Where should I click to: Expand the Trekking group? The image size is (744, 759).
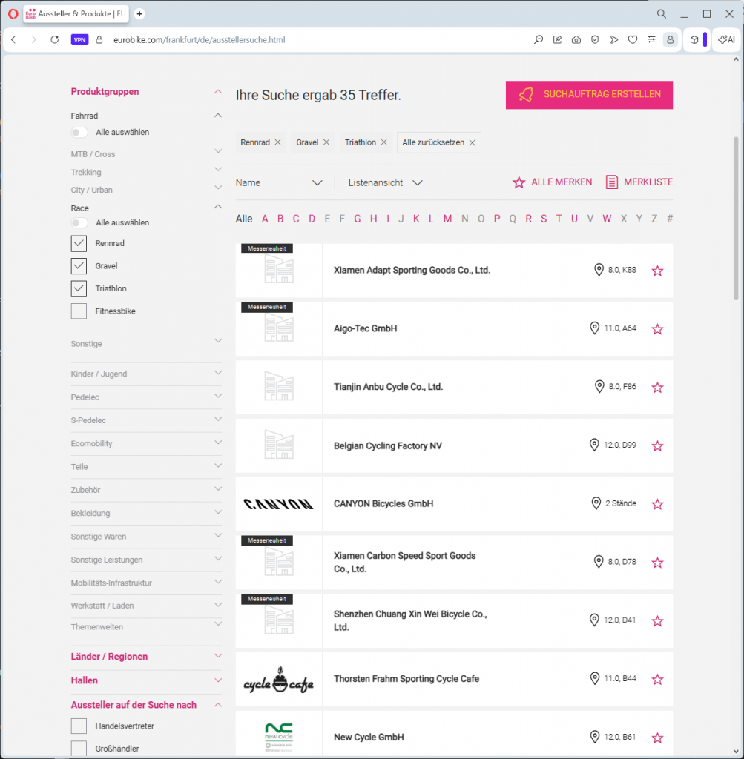(x=218, y=170)
